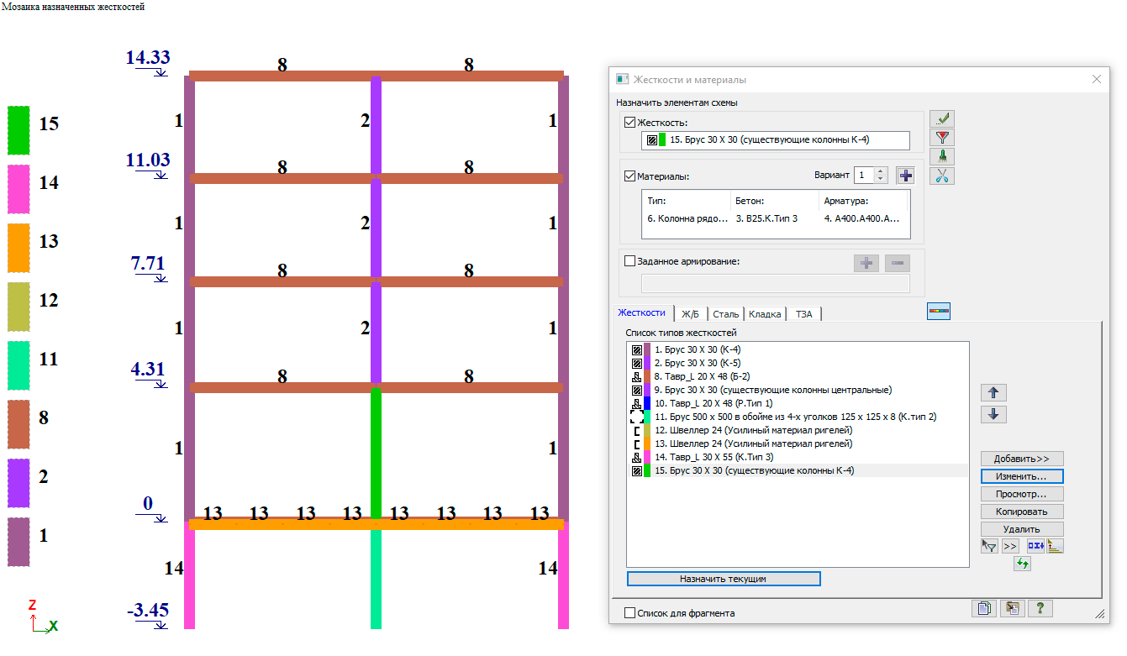
Task: Click the Удалить button
Action: click(x=1022, y=529)
